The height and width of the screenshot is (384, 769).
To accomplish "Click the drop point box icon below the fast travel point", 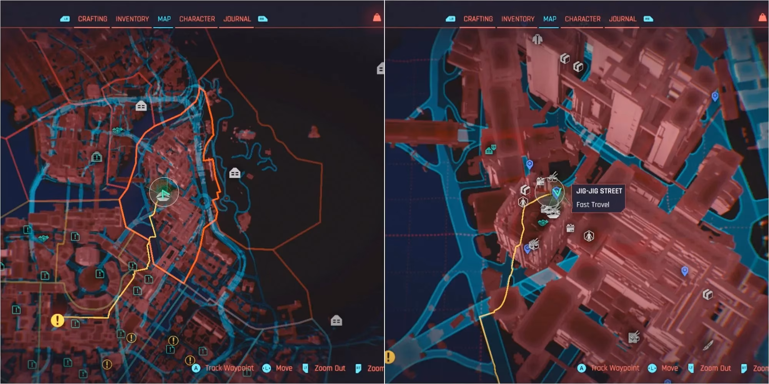I will click(x=570, y=228).
